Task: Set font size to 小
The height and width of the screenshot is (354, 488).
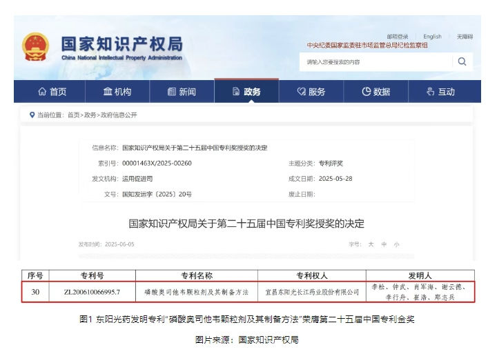Action: pos(396,244)
